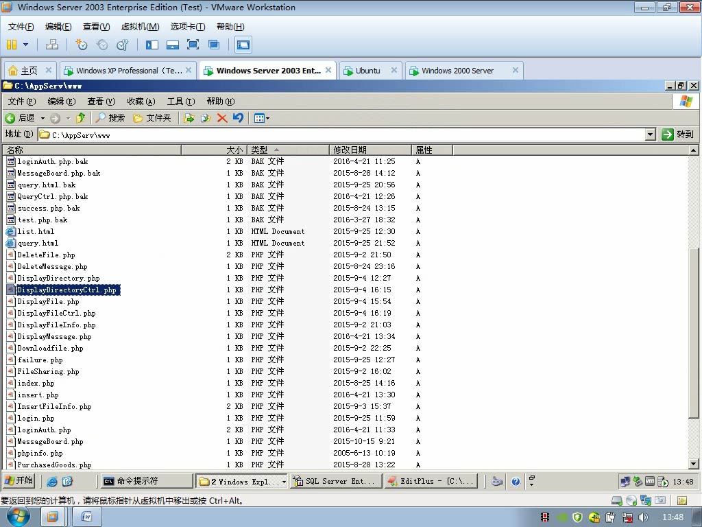Click the file list scroll up arrow

pyautogui.click(x=694, y=150)
